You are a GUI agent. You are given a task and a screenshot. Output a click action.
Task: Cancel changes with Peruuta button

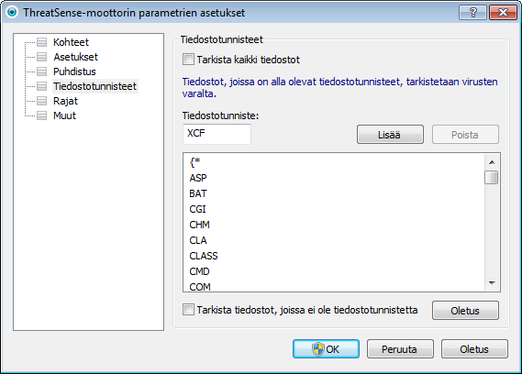(x=400, y=349)
